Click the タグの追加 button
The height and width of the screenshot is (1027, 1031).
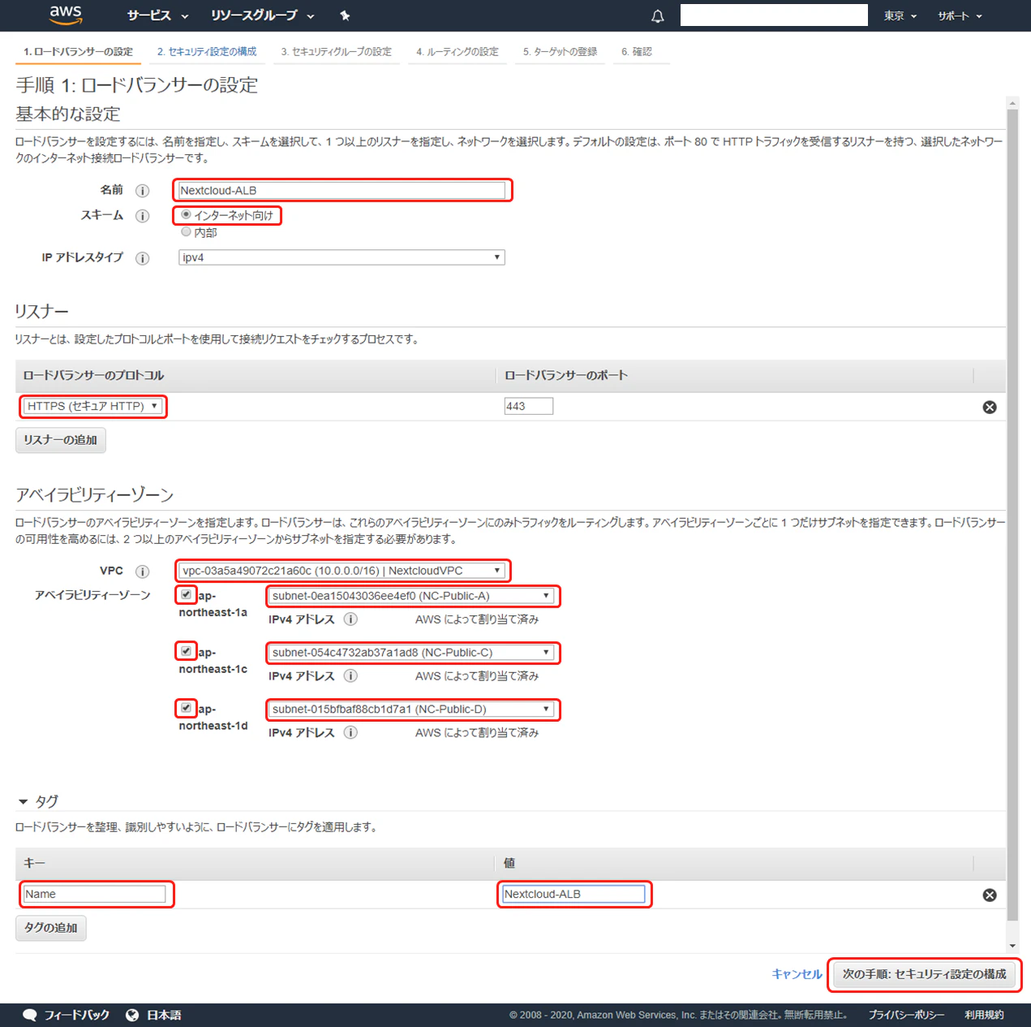(51, 928)
